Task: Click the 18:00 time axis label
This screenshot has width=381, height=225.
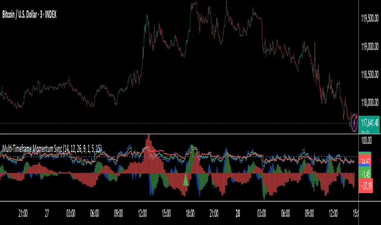Action: point(190,213)
